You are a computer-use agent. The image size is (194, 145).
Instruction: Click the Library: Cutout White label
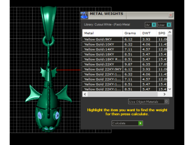click(107, 25)
